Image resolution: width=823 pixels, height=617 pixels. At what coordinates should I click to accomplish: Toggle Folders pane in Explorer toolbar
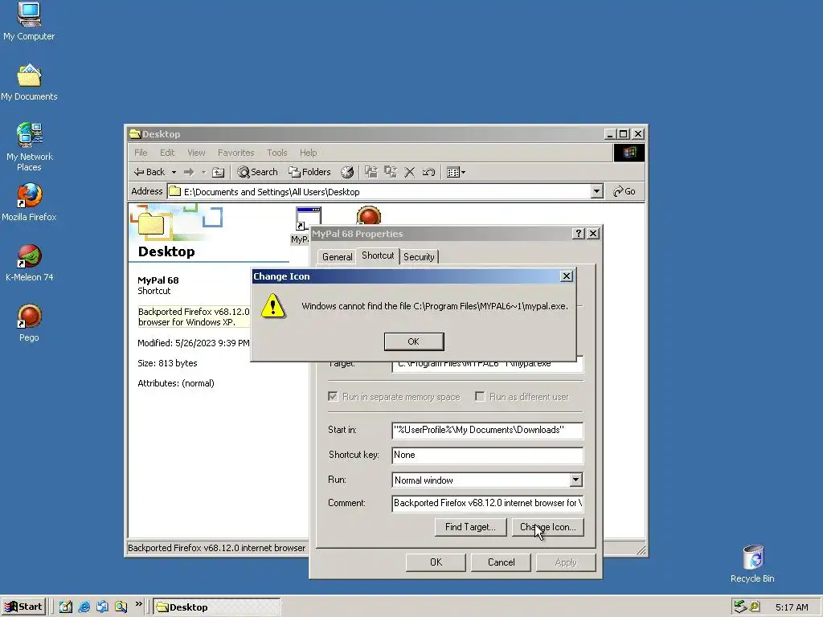click(309, 172)
